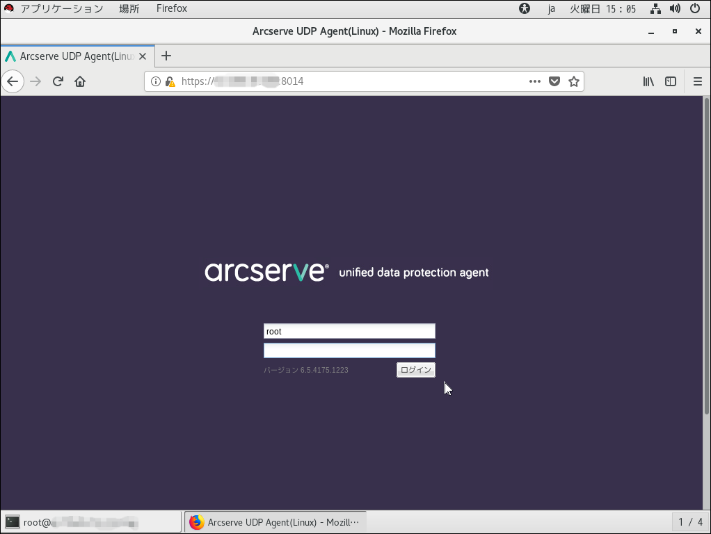Focus the password input field
Viewport: 711px width, 534px height.
349,350
